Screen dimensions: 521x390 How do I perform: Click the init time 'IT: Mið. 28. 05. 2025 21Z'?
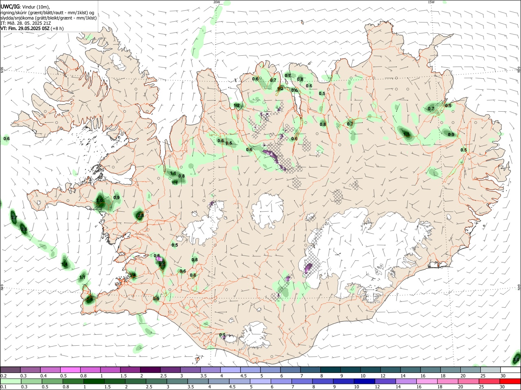point(26,23)
